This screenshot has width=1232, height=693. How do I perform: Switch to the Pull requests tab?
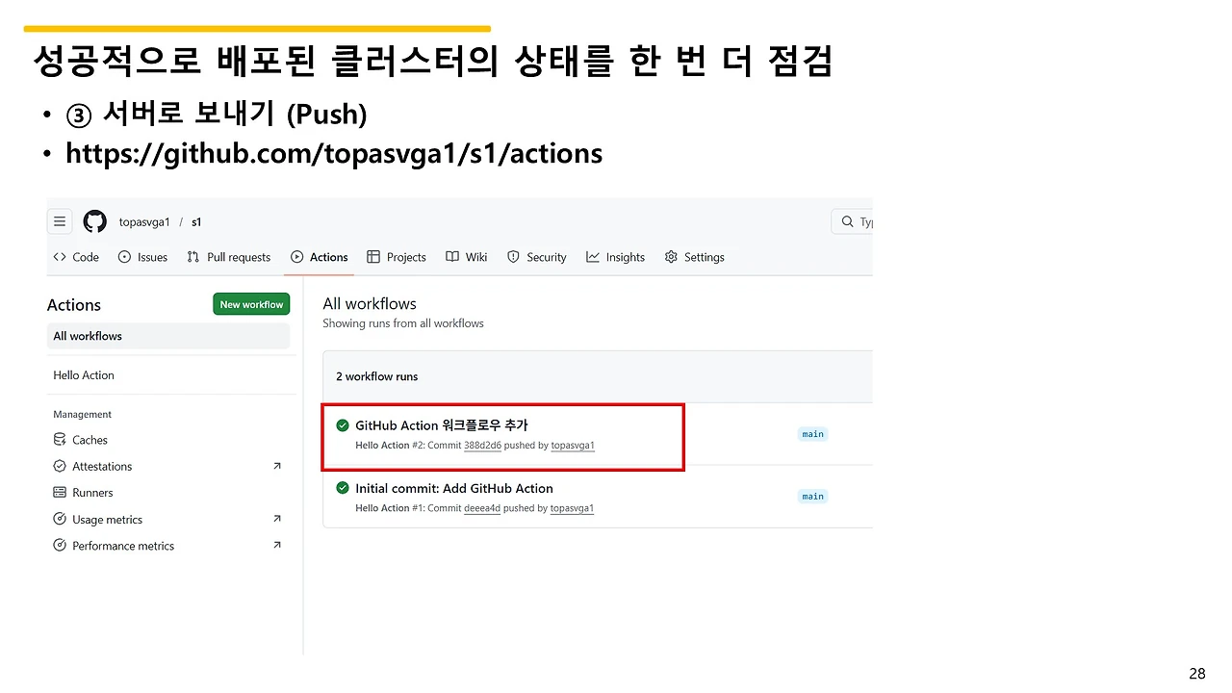(229, 257)
